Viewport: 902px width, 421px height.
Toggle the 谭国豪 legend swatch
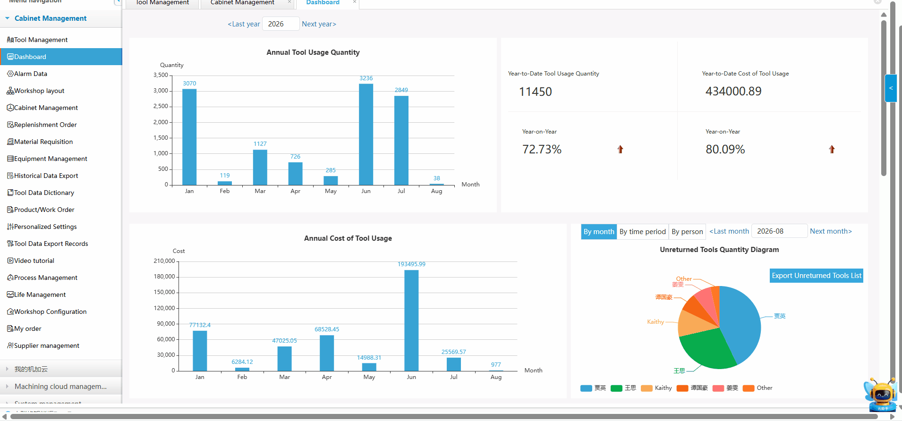point(682,388)
